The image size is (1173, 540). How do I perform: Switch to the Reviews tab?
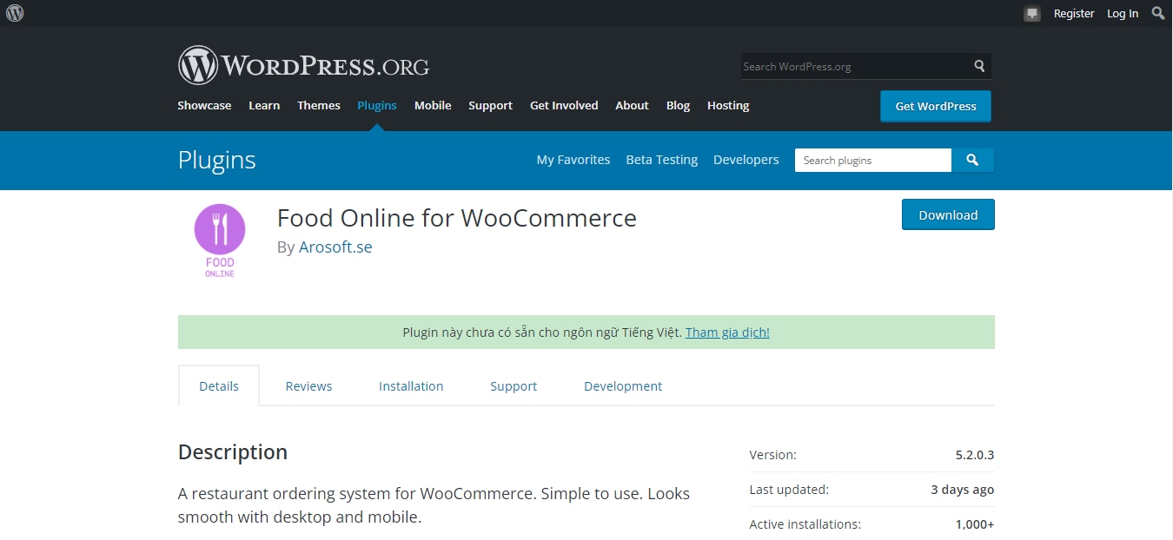point(308,385)
